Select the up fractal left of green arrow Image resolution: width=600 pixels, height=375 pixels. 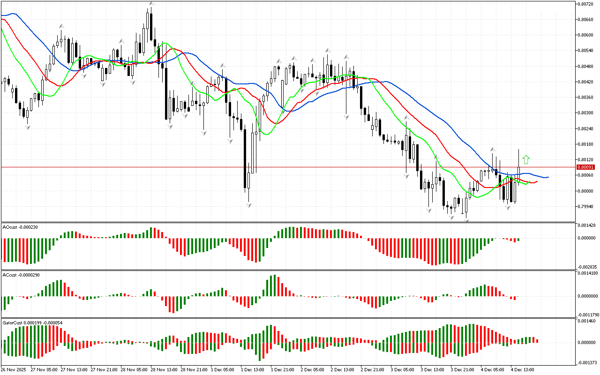click(x=493, y=149)
